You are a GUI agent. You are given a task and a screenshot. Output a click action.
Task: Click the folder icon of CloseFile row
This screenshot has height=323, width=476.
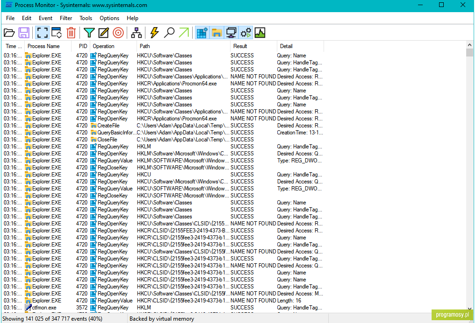[x=94, y=140]
